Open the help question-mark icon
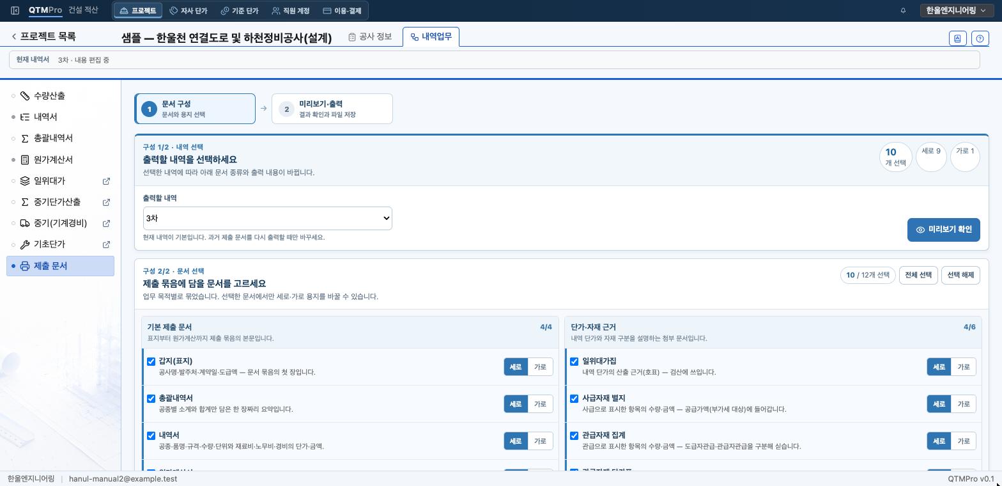This screenshot has width=1002, height=486. click(x=980, y=38)
